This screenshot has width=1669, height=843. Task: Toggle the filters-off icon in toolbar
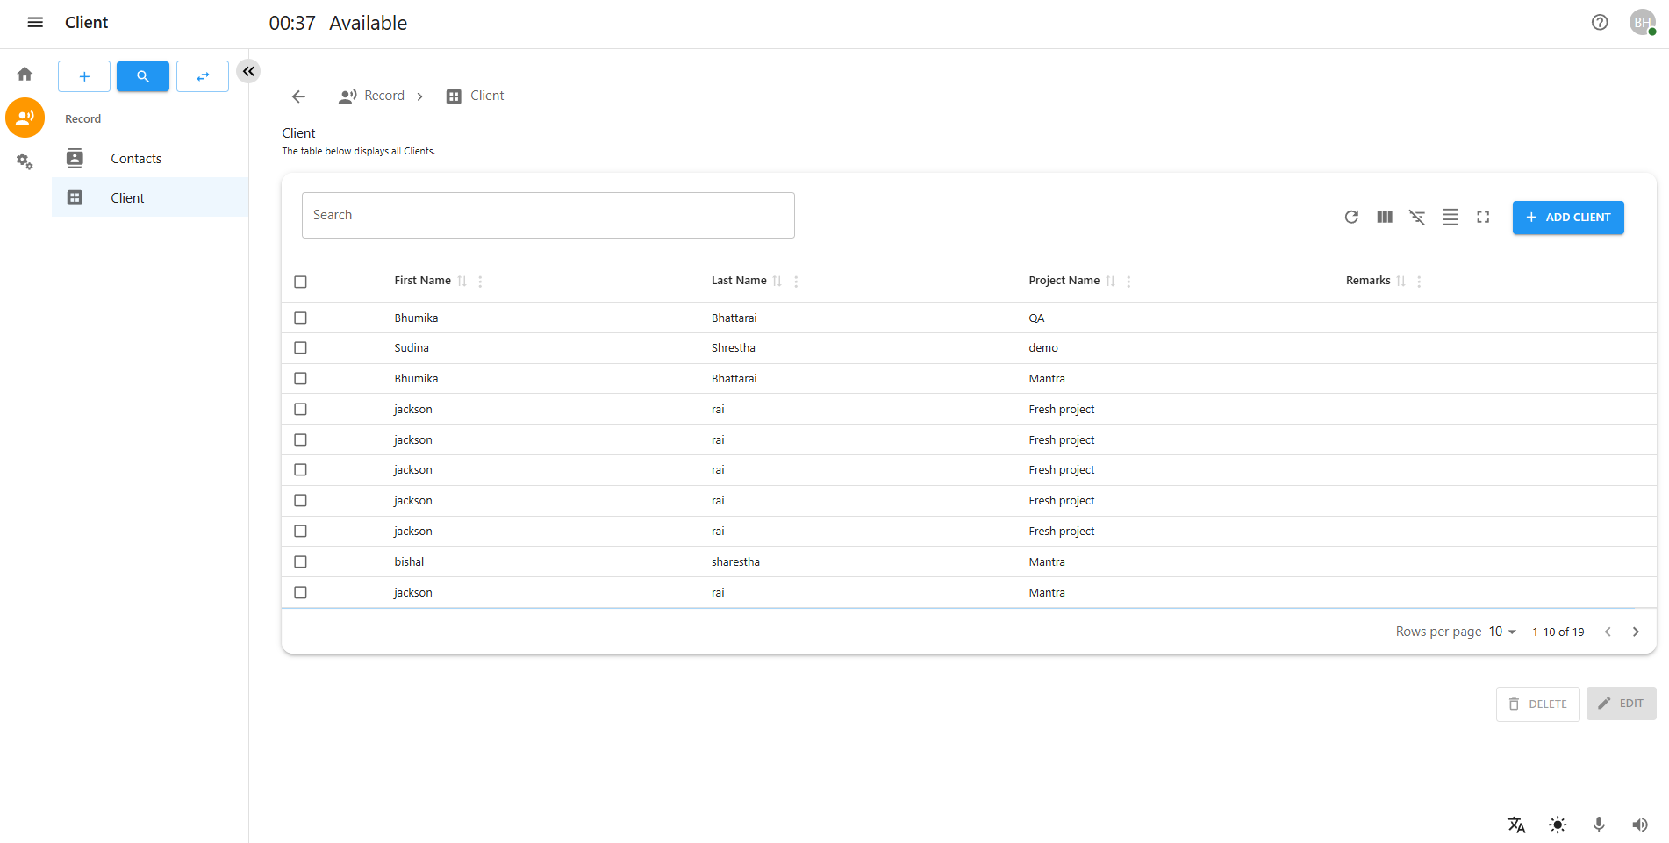[1417, 217]
